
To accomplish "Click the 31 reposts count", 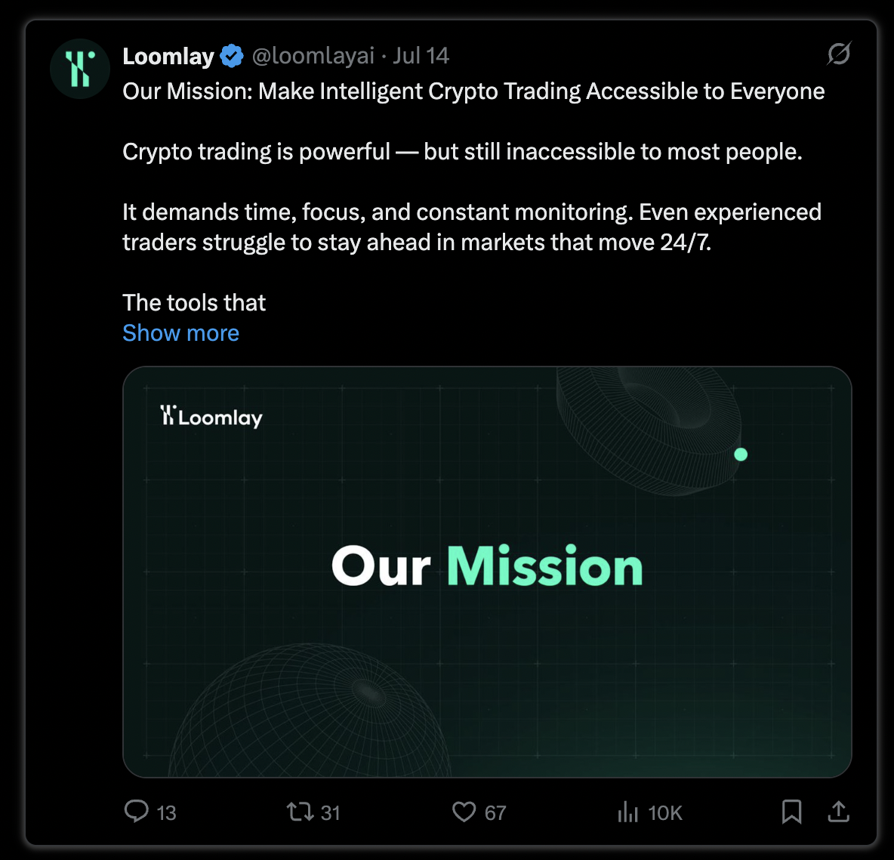I will [331, 812].
